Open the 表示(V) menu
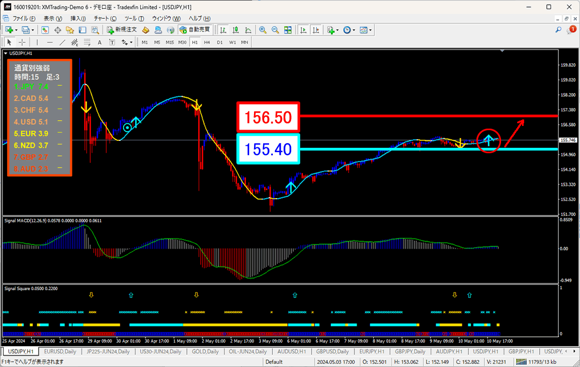This screenshot has width=580, height=367. tap(53, 18)
